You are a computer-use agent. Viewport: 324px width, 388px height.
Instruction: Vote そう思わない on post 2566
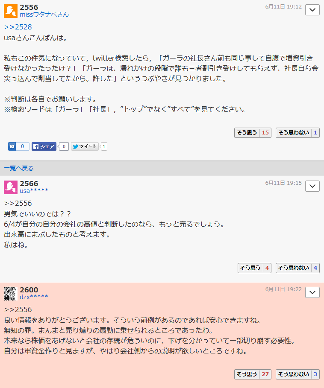[297, 268]
